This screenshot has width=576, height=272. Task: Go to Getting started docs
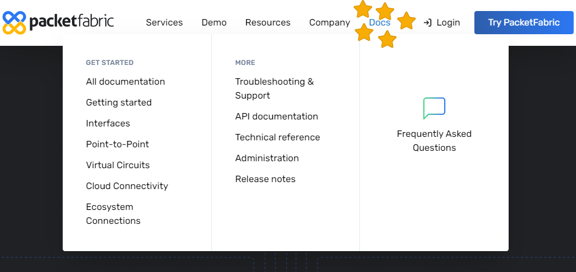pyautogui.click(x=118, y=103)
